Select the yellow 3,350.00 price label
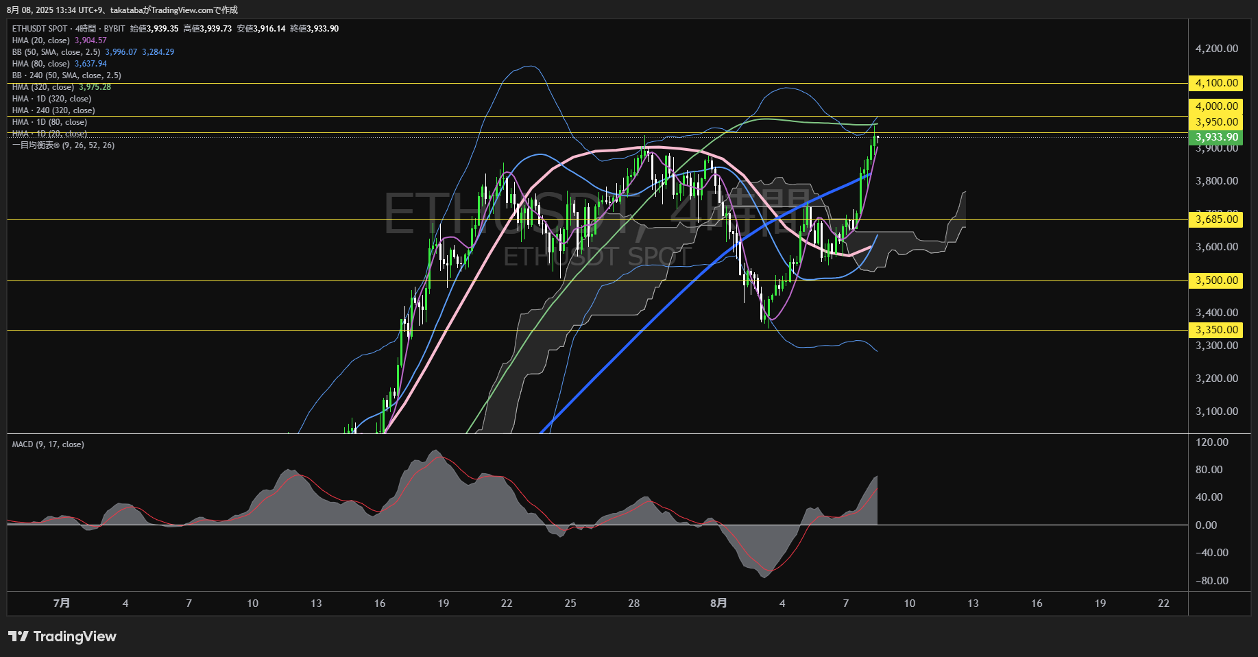1258x657 pixels. tap(1216, 330)
